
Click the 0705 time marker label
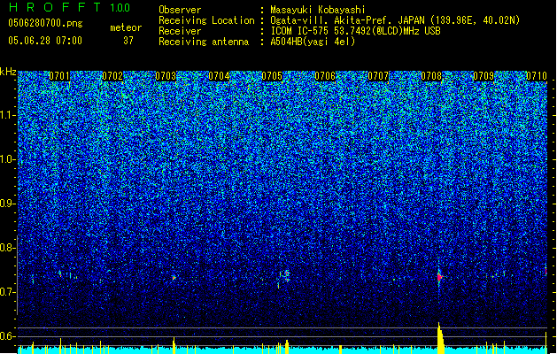pos(272,76)
